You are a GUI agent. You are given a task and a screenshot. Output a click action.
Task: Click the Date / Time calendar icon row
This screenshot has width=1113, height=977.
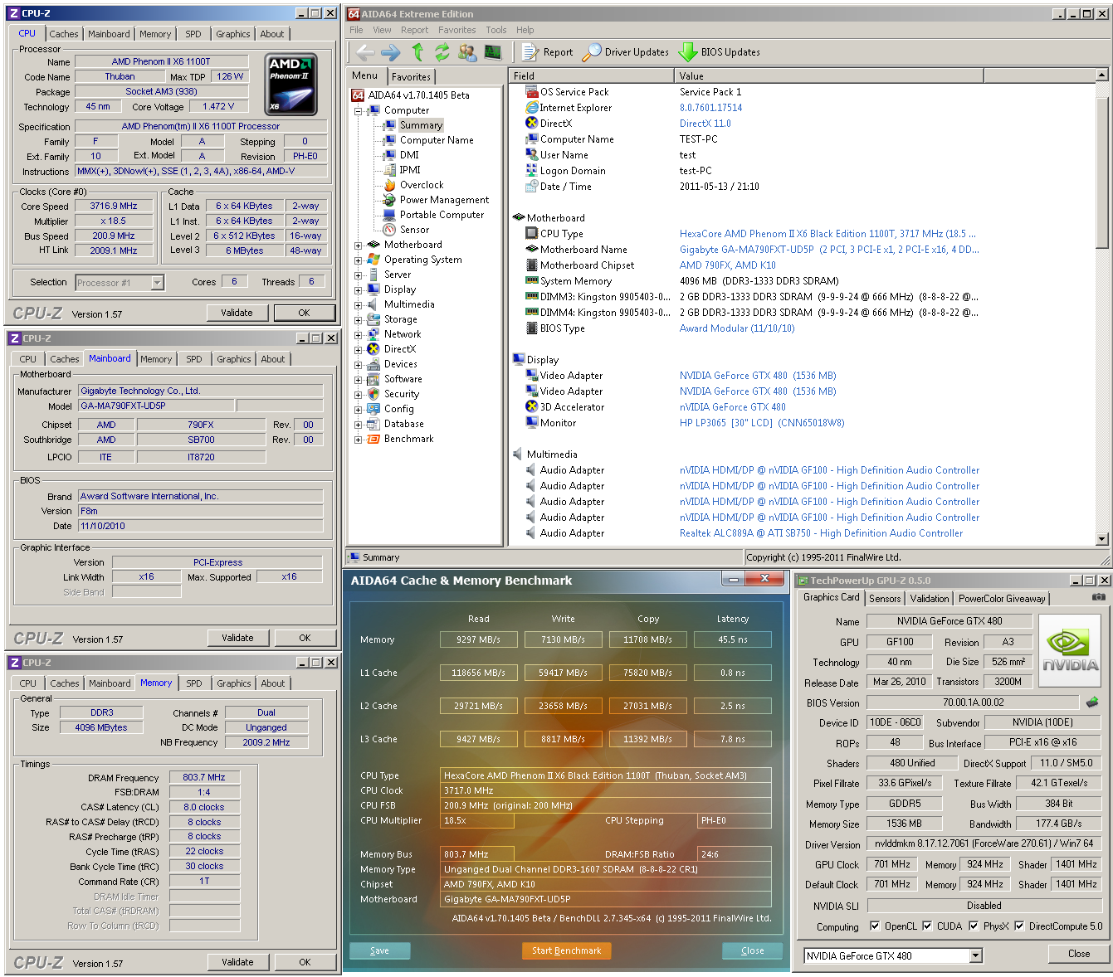pyautogui.click(x=532, y=187)
